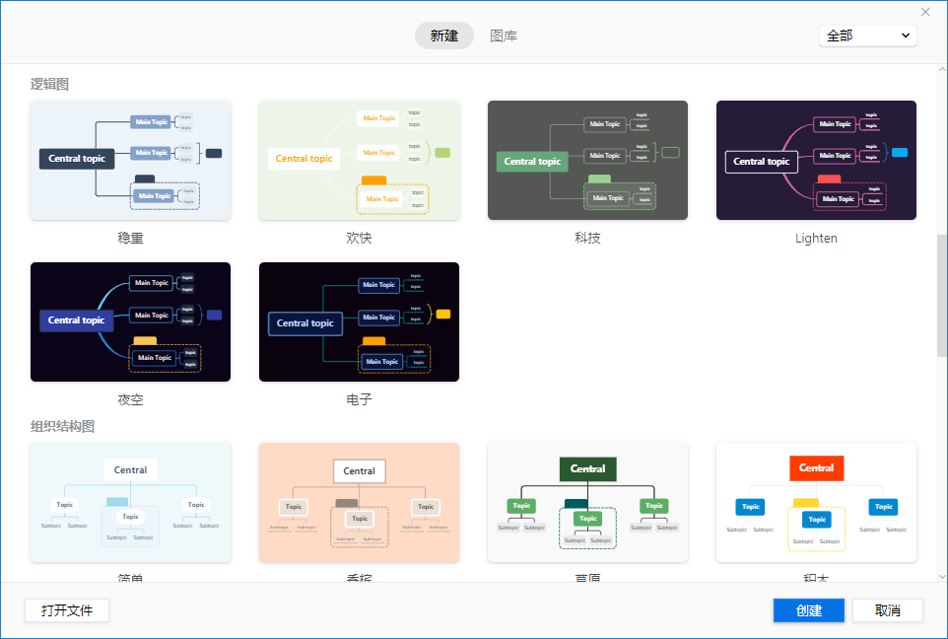
Task: Select the 欢快 logic chart template
Action: point(359,161)
